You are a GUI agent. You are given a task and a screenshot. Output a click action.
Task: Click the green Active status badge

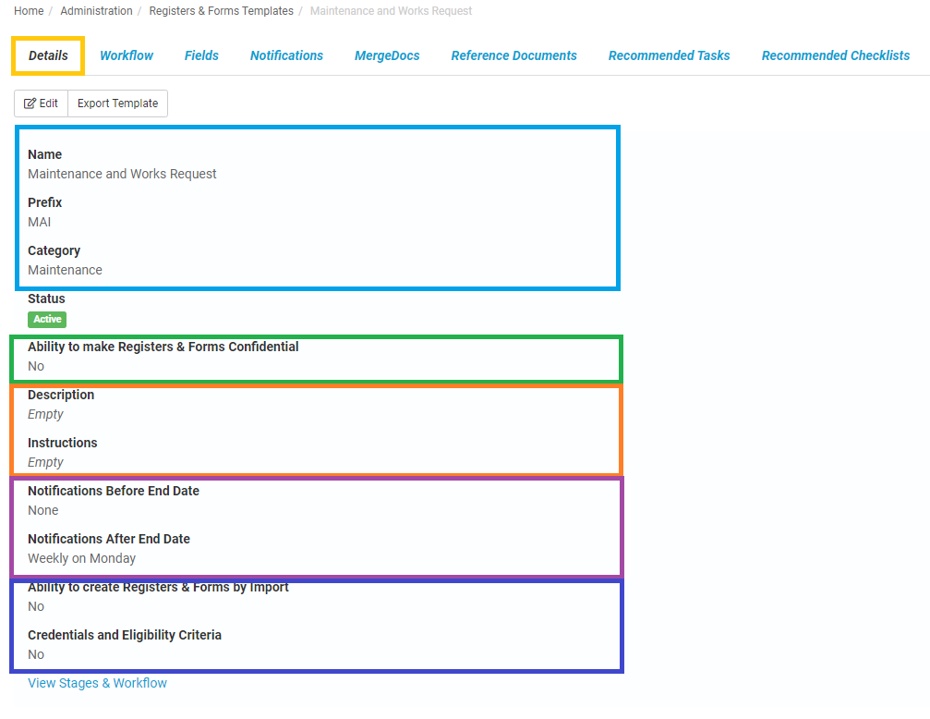tap(47, 320)
